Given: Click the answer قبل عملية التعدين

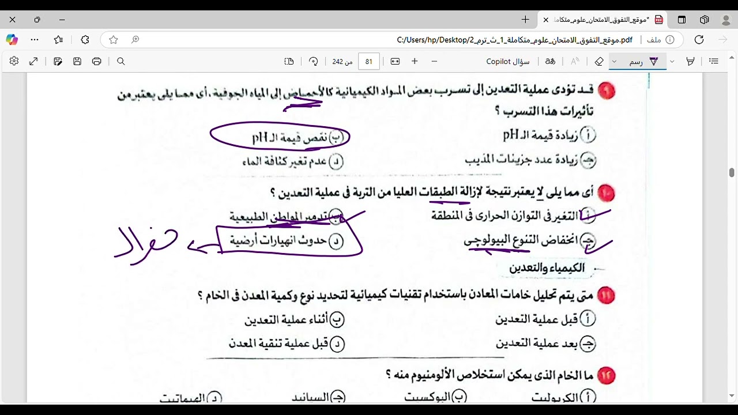Looking at the screenshot, I should (545, 319).
